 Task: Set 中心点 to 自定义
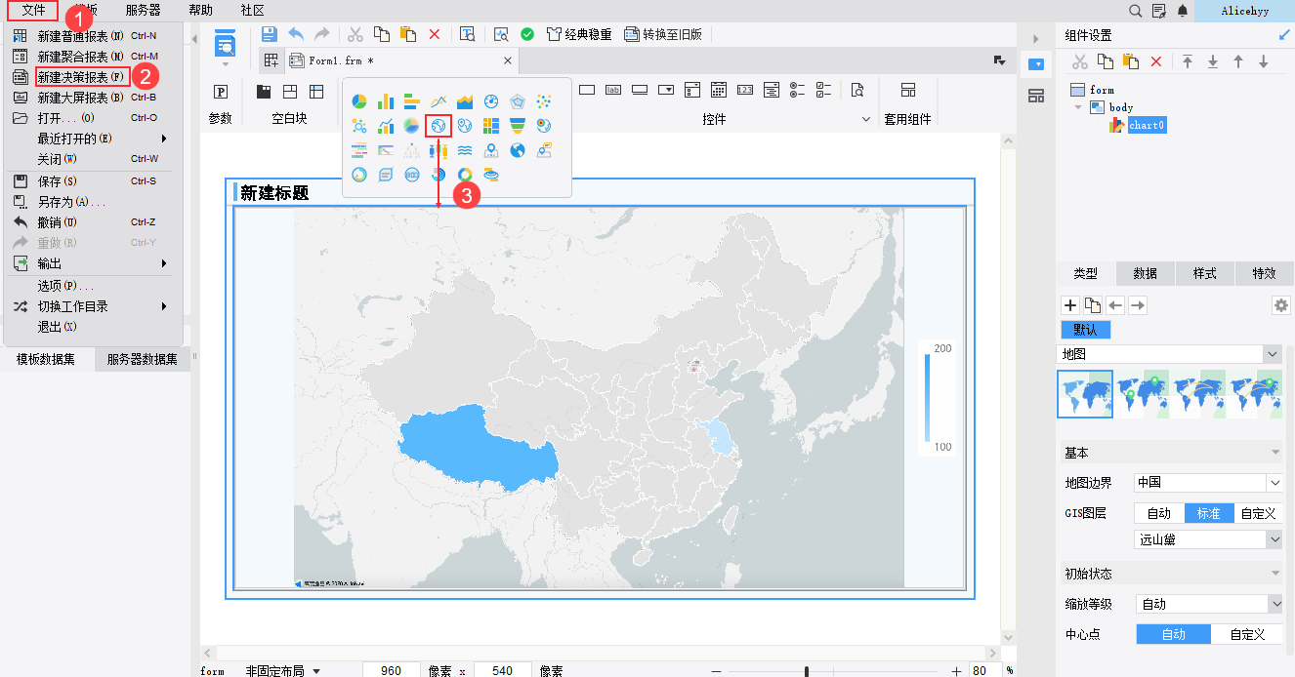click(1247, 634)
